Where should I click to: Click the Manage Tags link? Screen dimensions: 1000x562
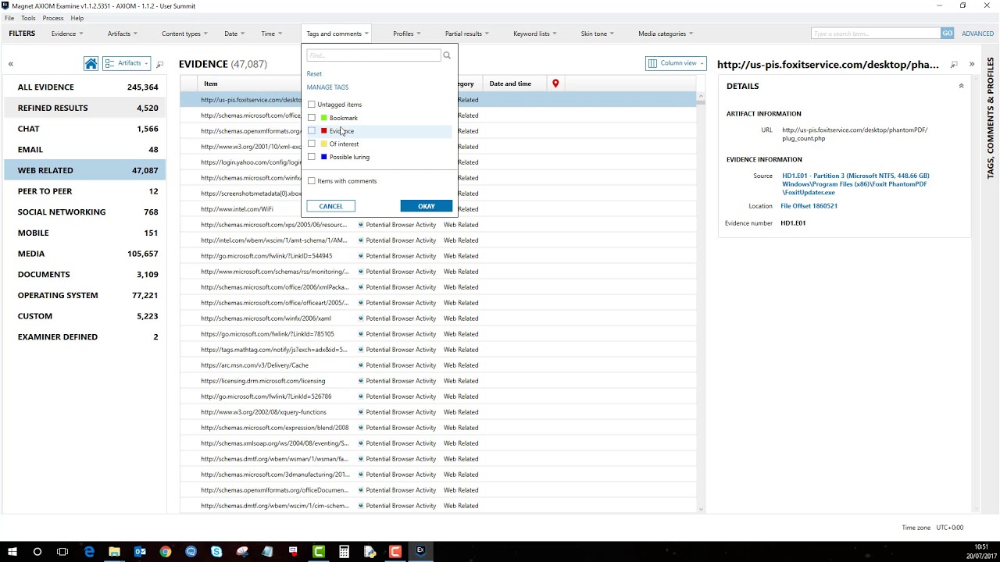pos(327,87)
